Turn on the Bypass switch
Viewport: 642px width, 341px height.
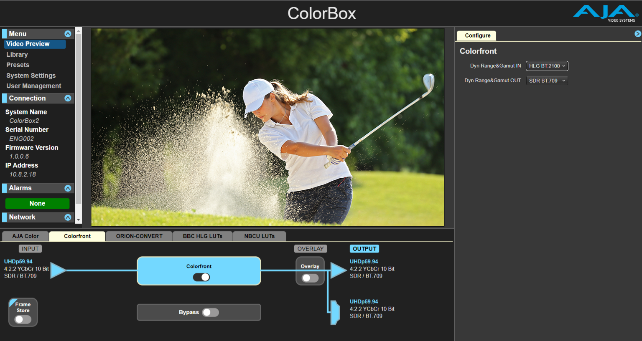coord(210,313)
